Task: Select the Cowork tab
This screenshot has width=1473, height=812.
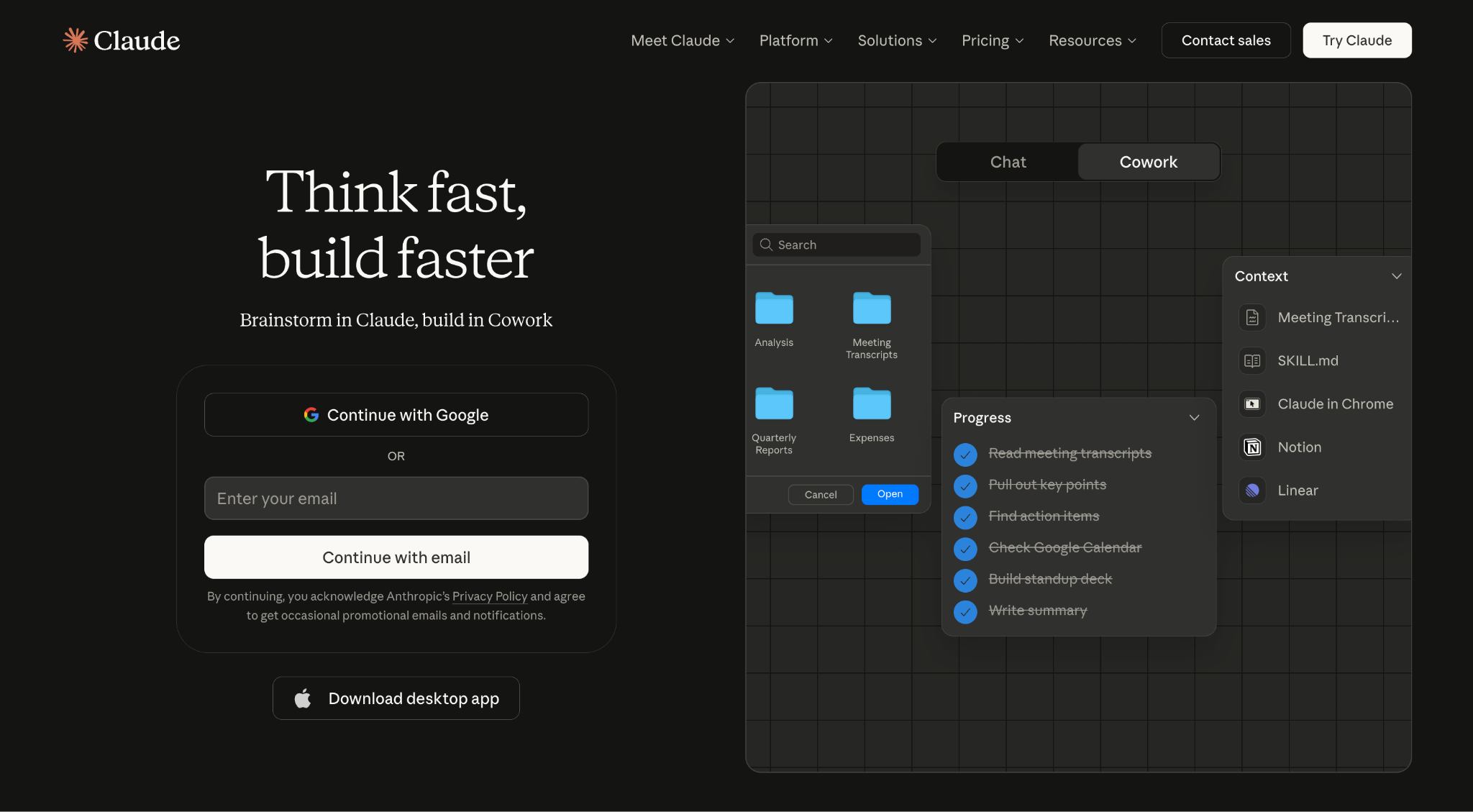Action: tap(1148, 162)
